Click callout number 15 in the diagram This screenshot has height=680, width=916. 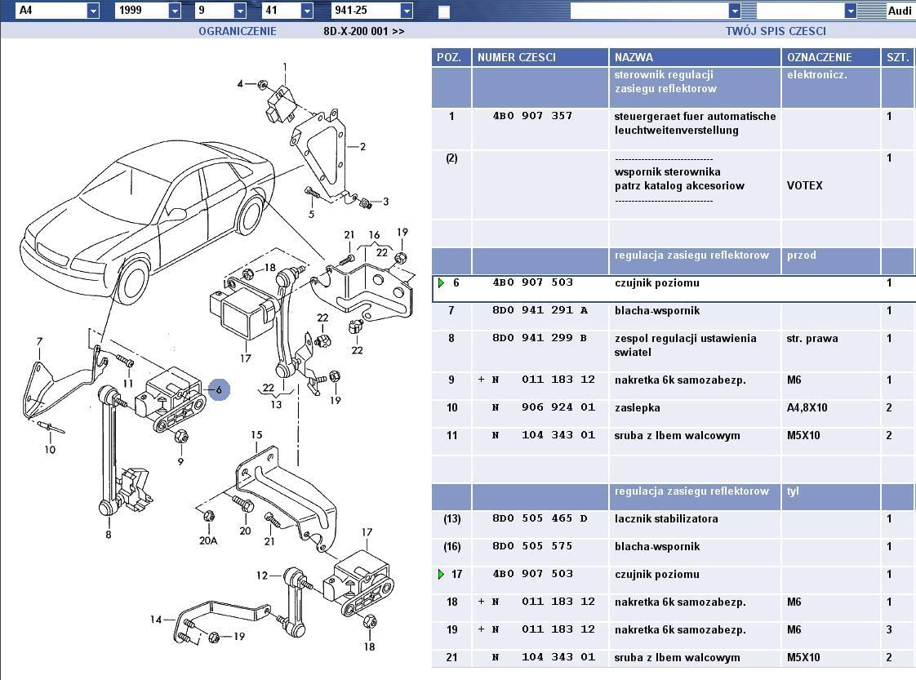(256, 434)
